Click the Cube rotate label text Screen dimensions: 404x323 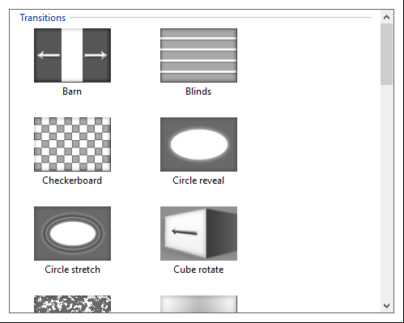(198, 270)
